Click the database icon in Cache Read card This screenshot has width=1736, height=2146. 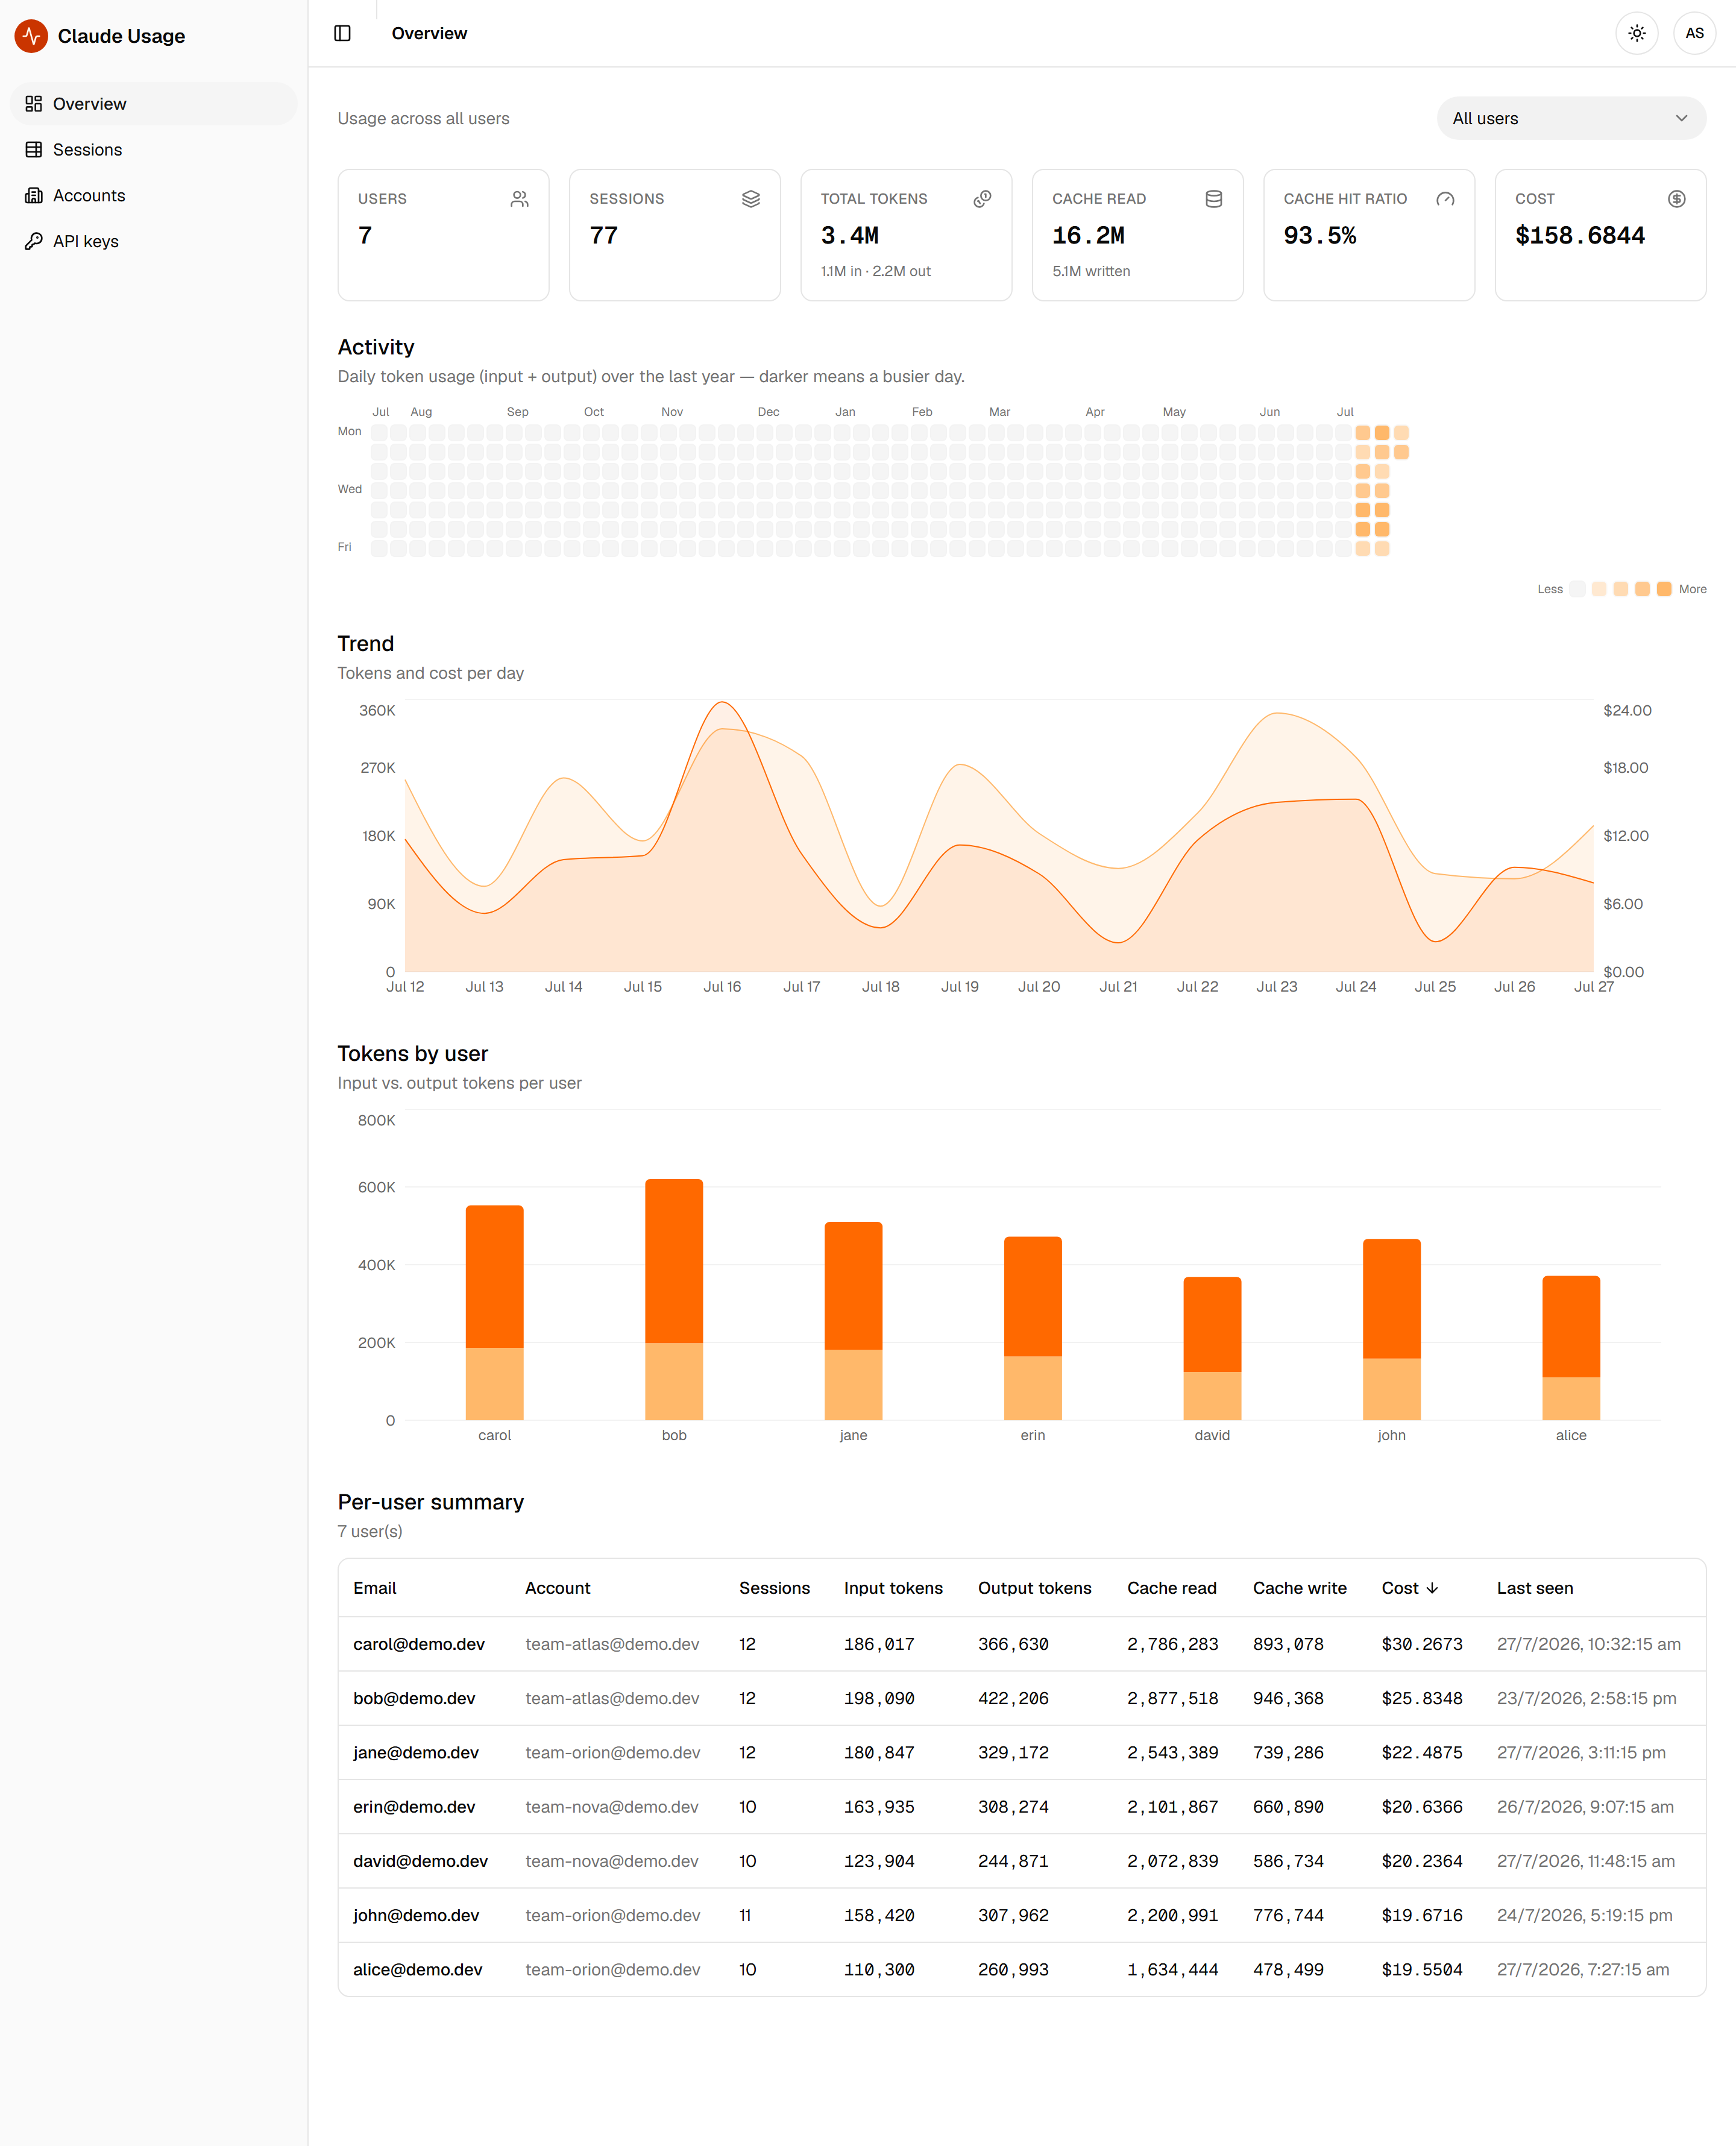1214,200
